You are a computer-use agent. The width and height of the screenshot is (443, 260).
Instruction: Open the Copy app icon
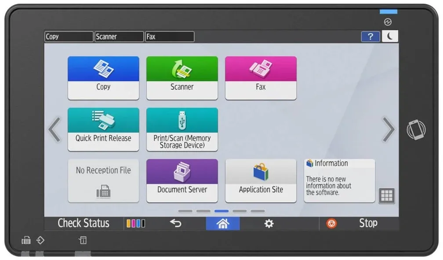(x=103, y=78)
